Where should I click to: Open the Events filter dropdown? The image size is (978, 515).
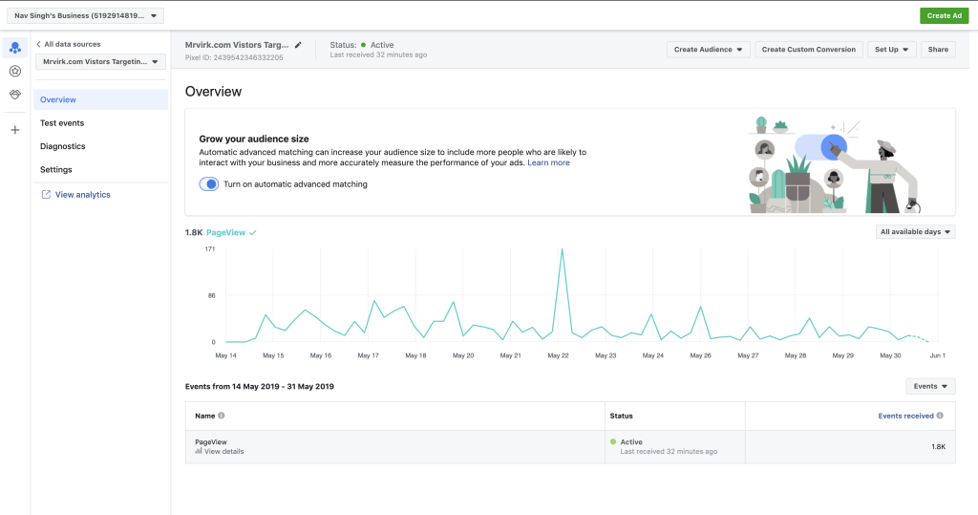[930, 386]
